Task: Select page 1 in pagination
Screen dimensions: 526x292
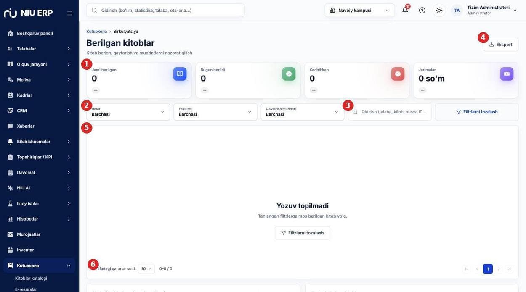Action: coord(488,269)
